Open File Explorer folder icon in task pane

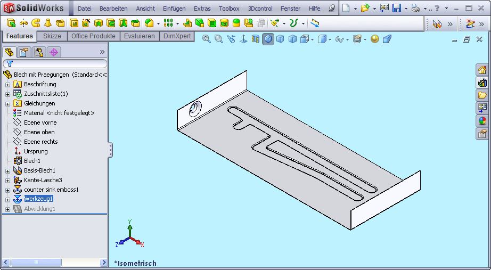point(482,95)
